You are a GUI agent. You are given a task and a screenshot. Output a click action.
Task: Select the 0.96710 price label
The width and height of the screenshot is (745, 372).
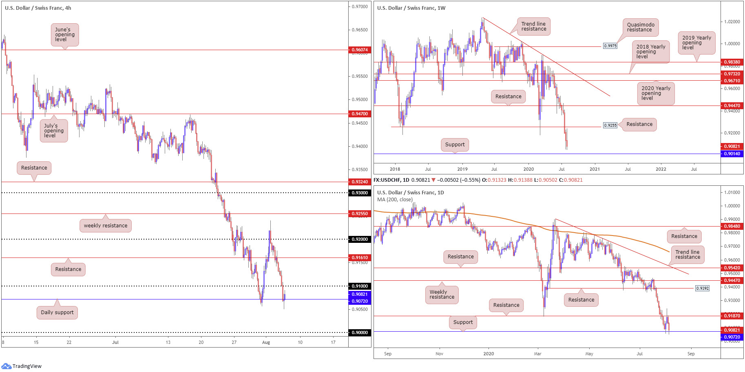tap(732, 81)
